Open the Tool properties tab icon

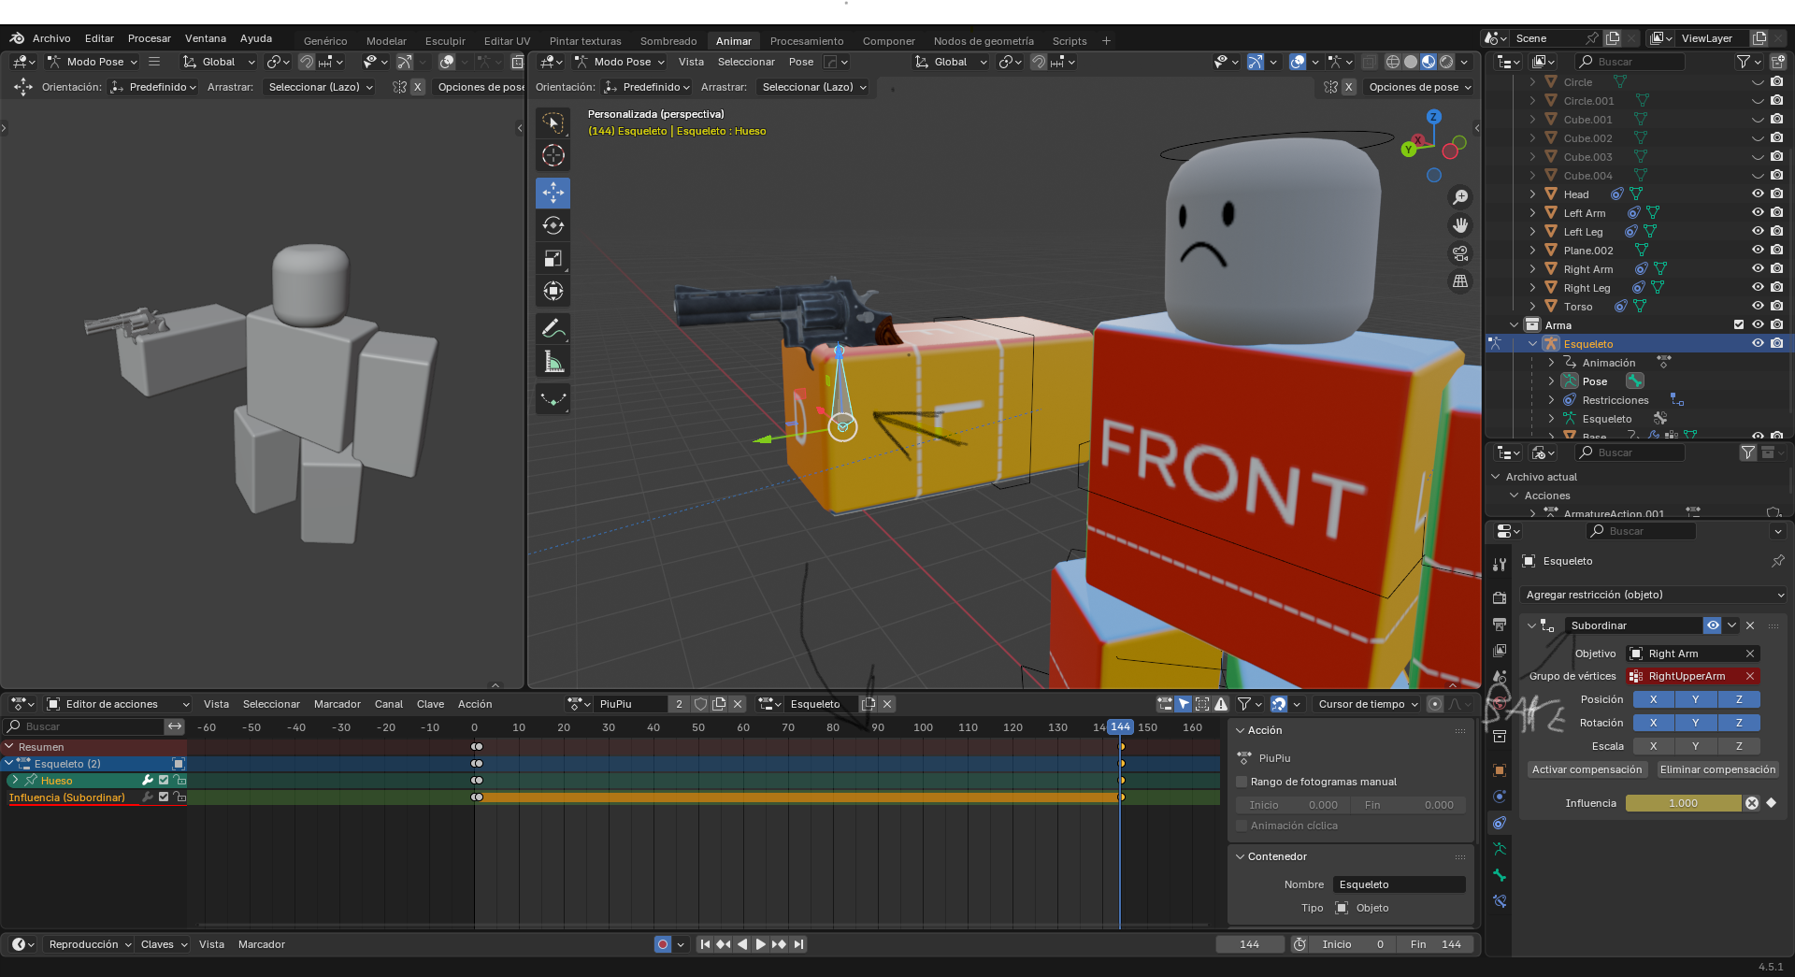point(1500,565)
